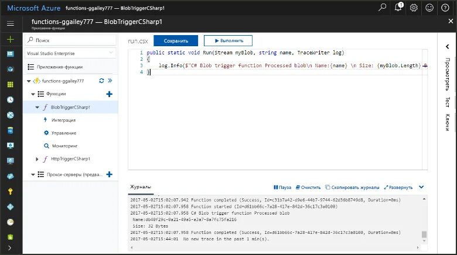The image size is (457, 255).
Task: Collapse the BlobTriggerCSharp1 node
Action: click(x=37, y=108)
